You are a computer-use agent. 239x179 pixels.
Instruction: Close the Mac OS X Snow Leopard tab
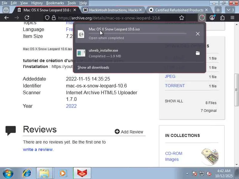click(x=75, y=10)
